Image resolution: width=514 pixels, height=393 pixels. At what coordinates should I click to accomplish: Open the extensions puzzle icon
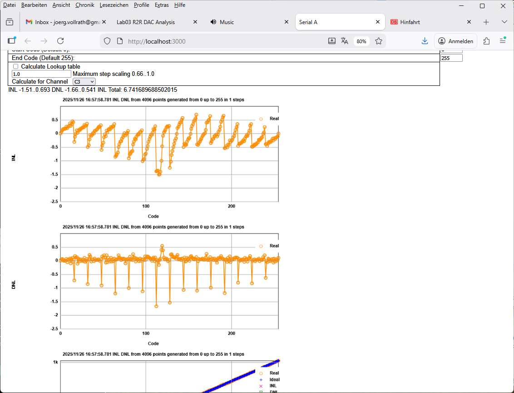pyautogui.click(x=486, y=41)
